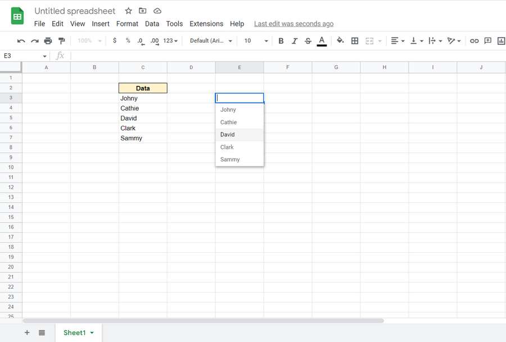Open the vertical align dropdown
This screenshot has height=342, width=506.
(416, 41)
